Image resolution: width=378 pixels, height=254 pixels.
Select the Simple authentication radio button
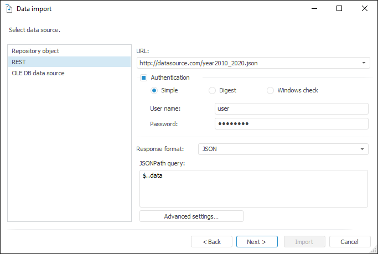click(x=154, y=90)
